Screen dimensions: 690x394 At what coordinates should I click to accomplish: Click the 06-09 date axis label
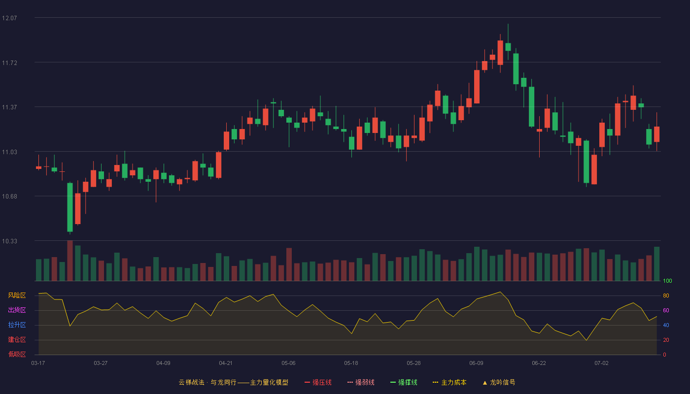point(476,363)
